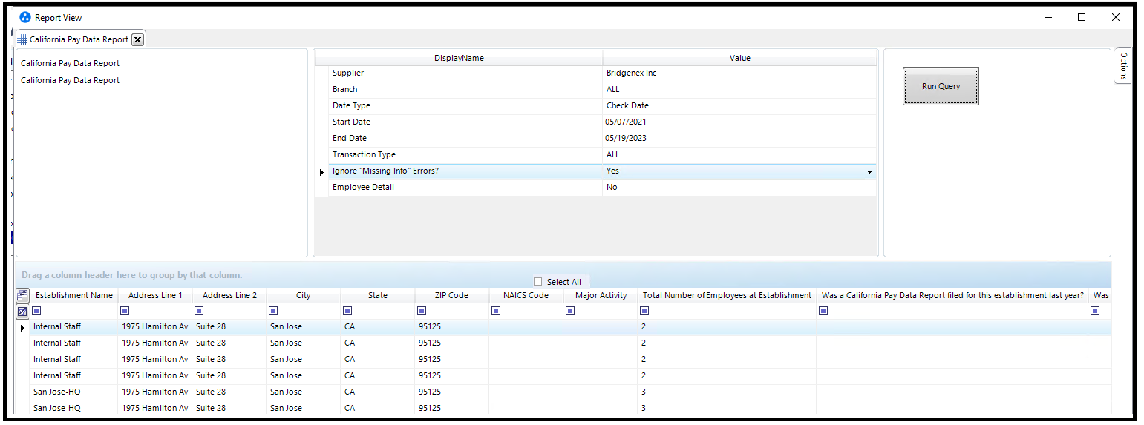Open filter icon under ZIP Code column
Viewport: 1144px width, 425px height.
tap(422, 312)
